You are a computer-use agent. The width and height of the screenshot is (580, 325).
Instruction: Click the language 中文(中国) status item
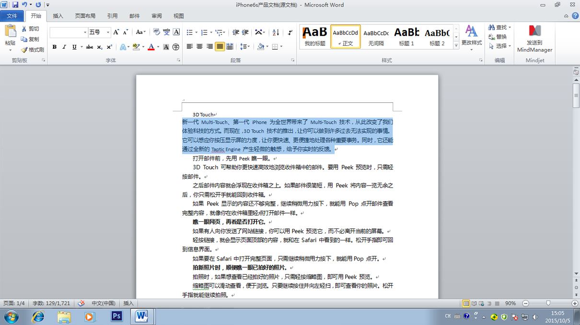(104, 303)
